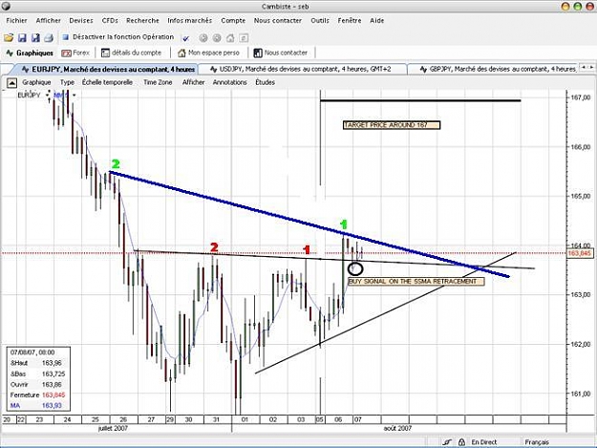Click the printer icon in toolbar

pos(49,37)
